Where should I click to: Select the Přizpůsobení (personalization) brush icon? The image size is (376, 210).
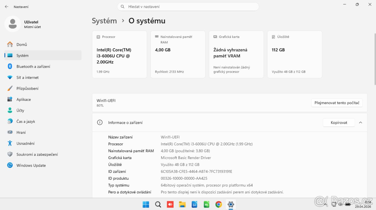point(10,88)
